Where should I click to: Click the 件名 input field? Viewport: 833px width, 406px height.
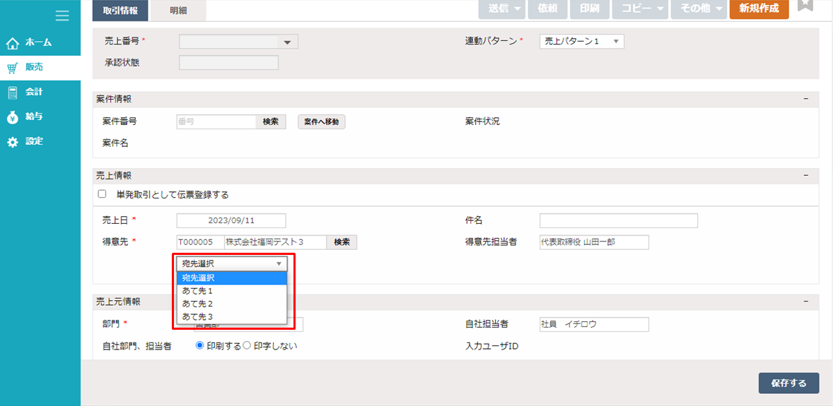pyautogui.click(x=618, y=221)
